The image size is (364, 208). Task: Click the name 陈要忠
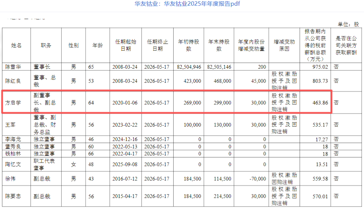[13, 197]
